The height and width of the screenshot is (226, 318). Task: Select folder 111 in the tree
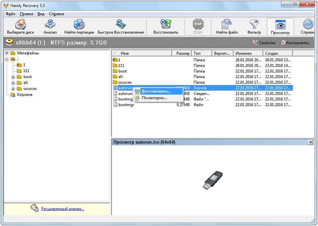tap(26, 71)
